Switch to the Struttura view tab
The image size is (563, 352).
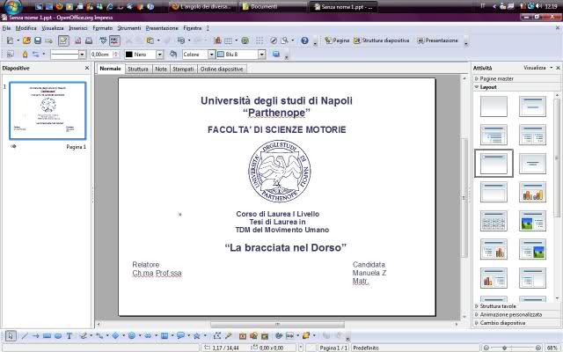click(138, 69)
